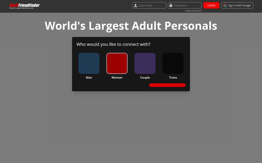The image size is (262, 163).
Task: Click the World's Largest Adult Personals heading
Action: click(131, 26)
